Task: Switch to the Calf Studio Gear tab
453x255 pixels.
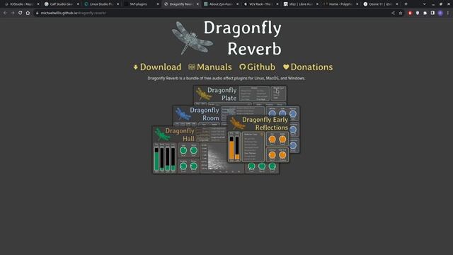Action: pyautogui.click(x=61, y=4)
